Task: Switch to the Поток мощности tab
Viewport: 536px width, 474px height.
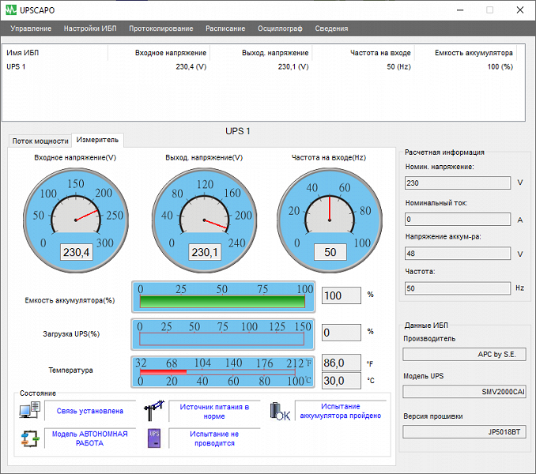Action: [40, 141]
